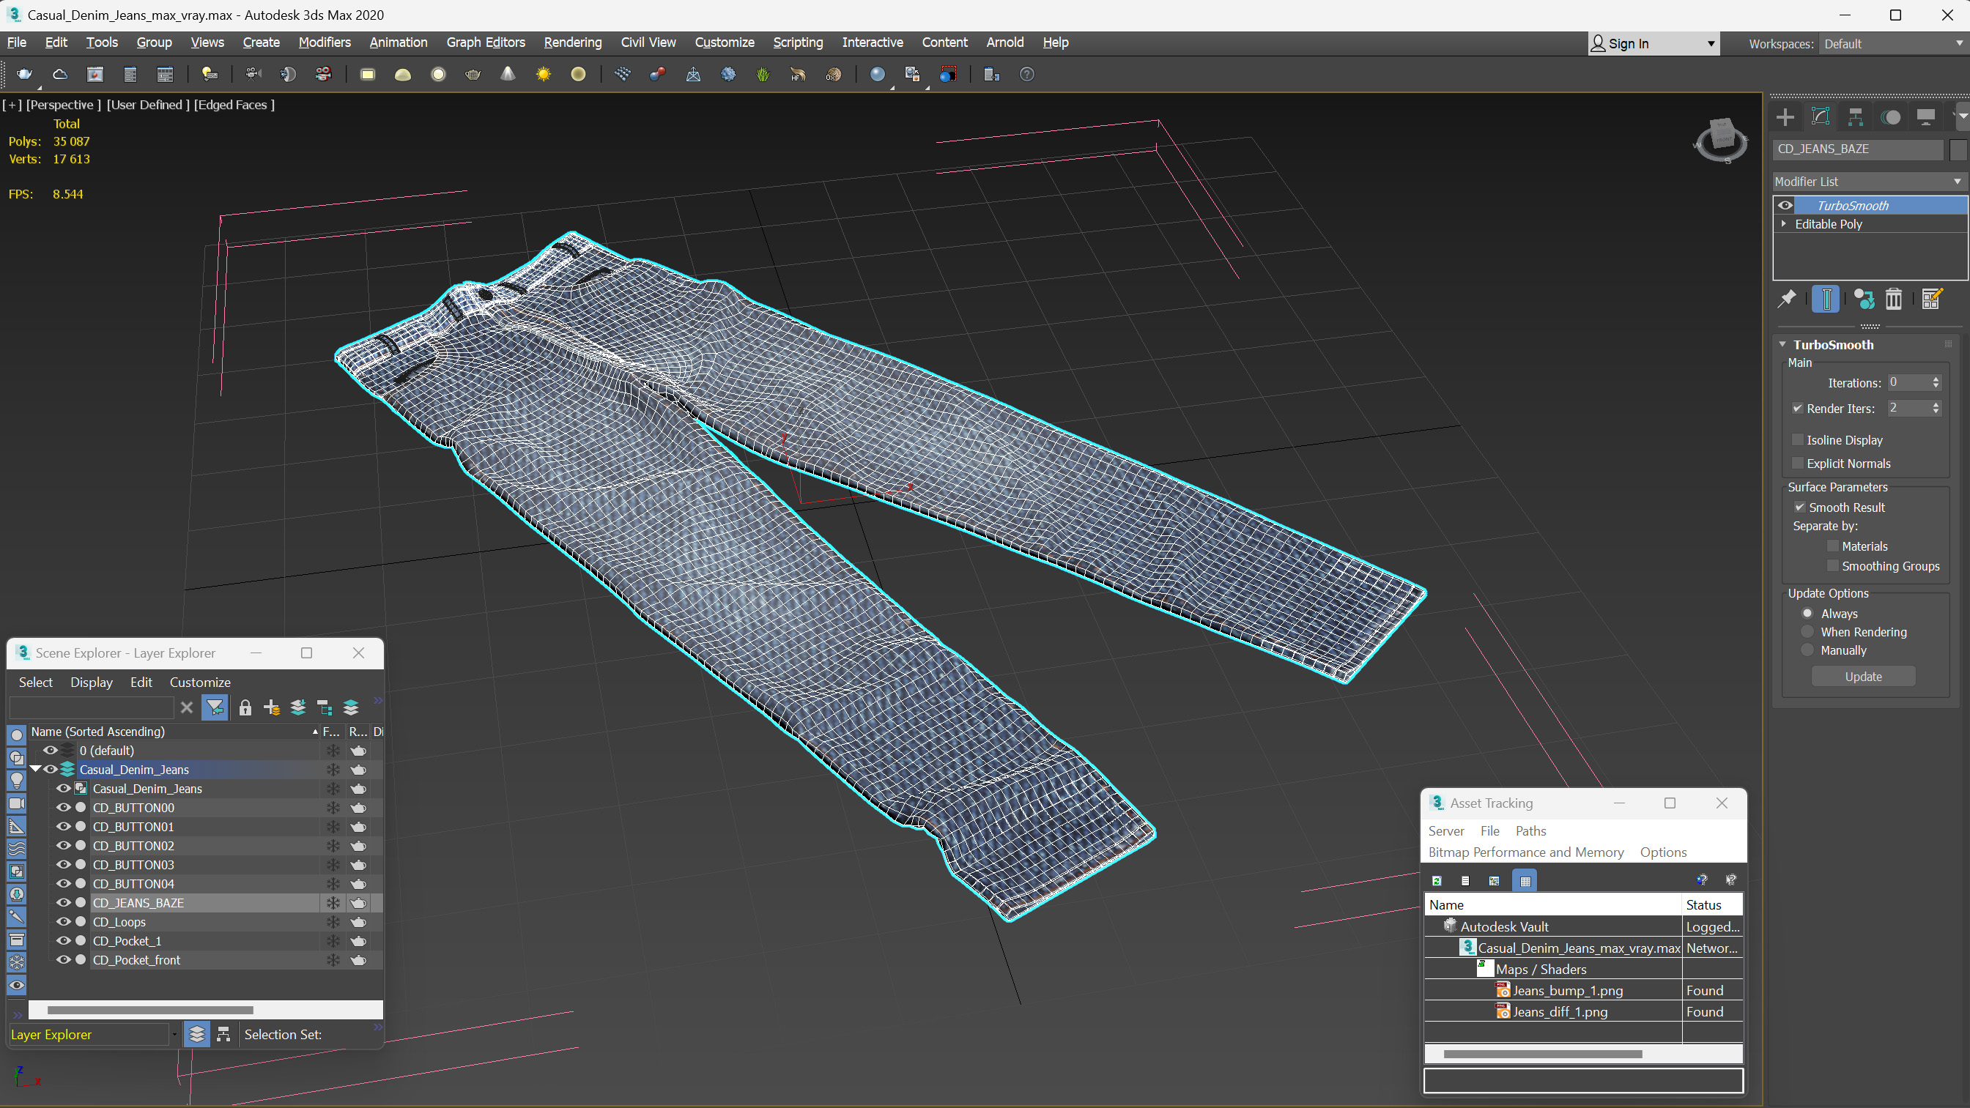Hide CD_Pocket_front via its eye icon
The width and height of the screenshot is (1970, 1108).
[64, 960]
